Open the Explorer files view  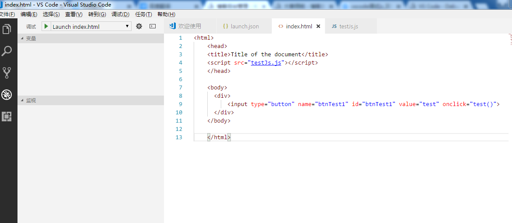click(7, 29)
